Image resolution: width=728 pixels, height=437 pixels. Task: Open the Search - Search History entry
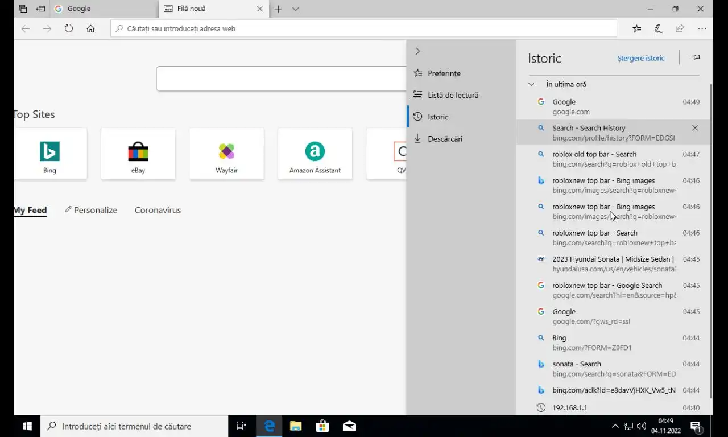click(x=613, y=133)
